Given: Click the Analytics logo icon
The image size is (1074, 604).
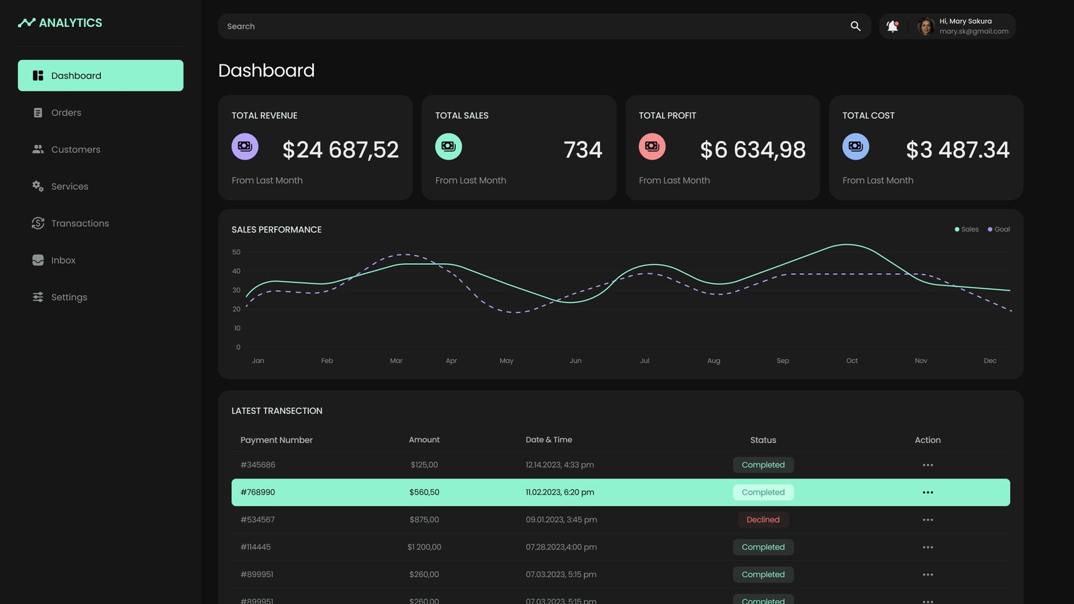Looking at the screenshot, I should (x=26, y=23).
